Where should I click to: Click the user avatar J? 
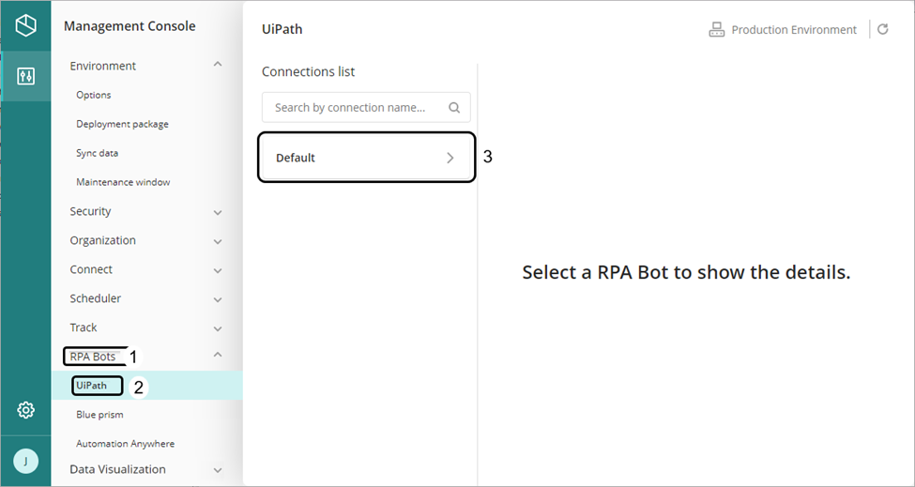(25, 462)
